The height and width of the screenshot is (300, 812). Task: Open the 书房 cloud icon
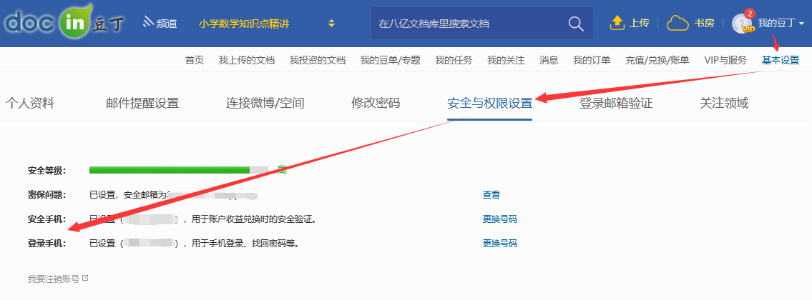678,24
